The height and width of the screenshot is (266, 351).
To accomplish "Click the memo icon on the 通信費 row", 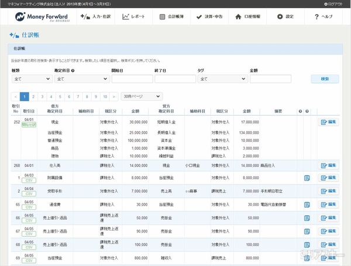I will coord(307,205).
